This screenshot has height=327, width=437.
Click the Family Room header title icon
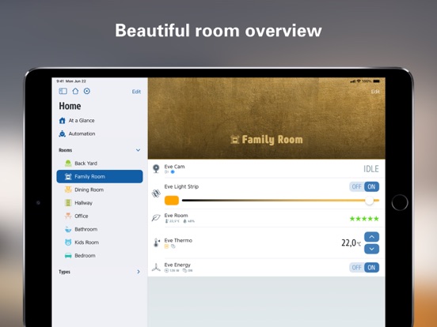pos(234,140)
